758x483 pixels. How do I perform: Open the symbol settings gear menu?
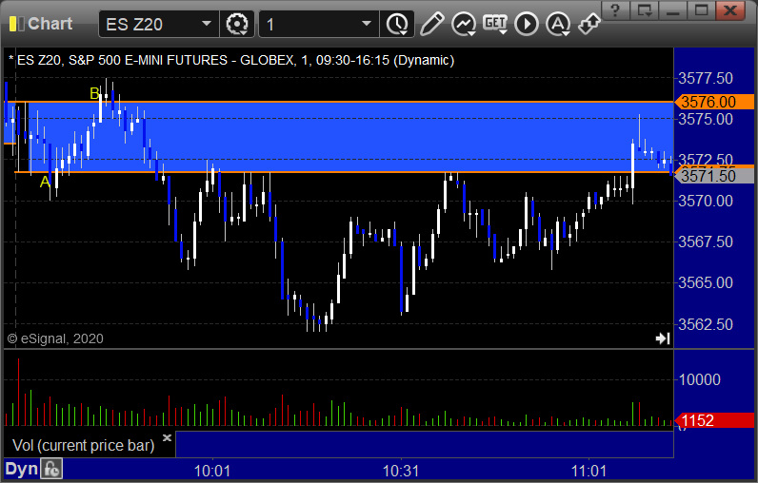click(237, 24)
